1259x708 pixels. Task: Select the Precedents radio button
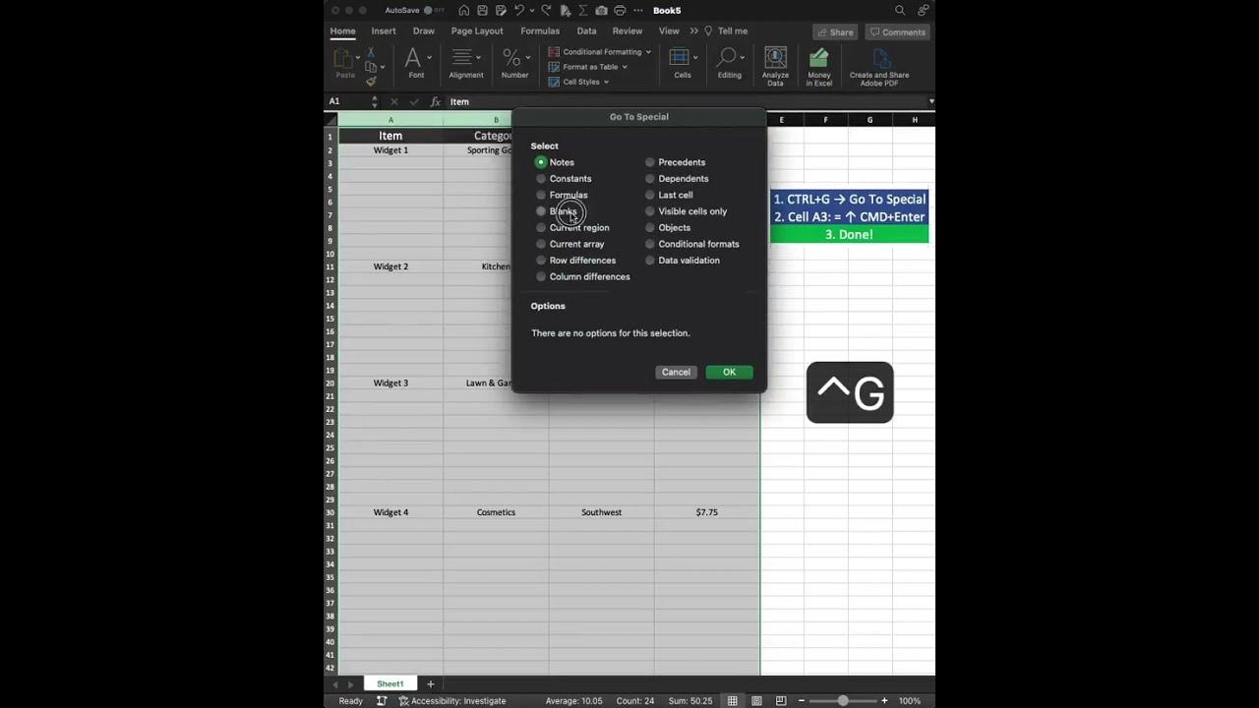point(649,162)
